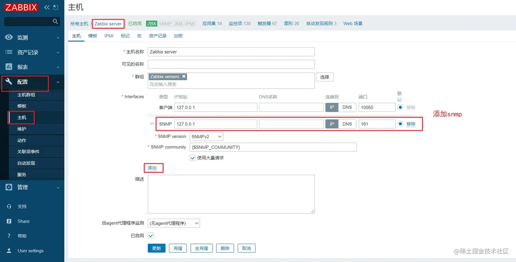Set SNMP interface connect to DNS
Viewport: 516px width, 262px height.
pyautogui.click(x=347, y=124)
